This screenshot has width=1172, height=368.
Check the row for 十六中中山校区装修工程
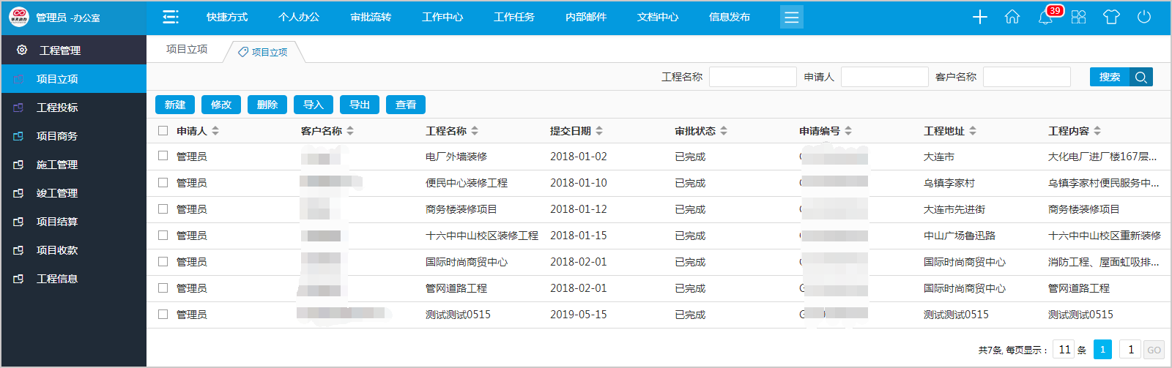(163, 235)
